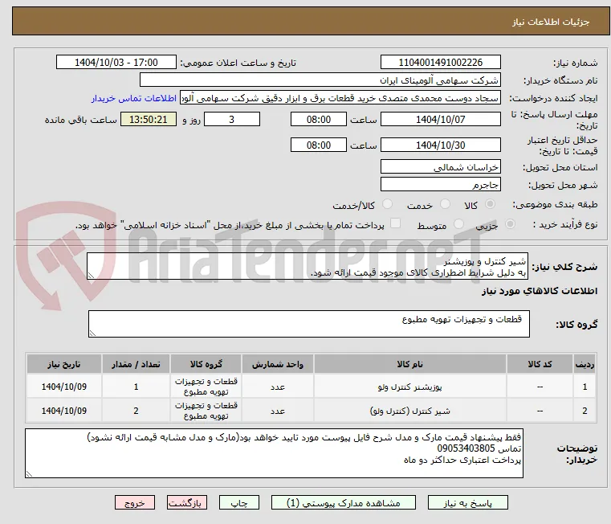Click item name شیر کنترل (کنترل ولو)

coord(410,411)
